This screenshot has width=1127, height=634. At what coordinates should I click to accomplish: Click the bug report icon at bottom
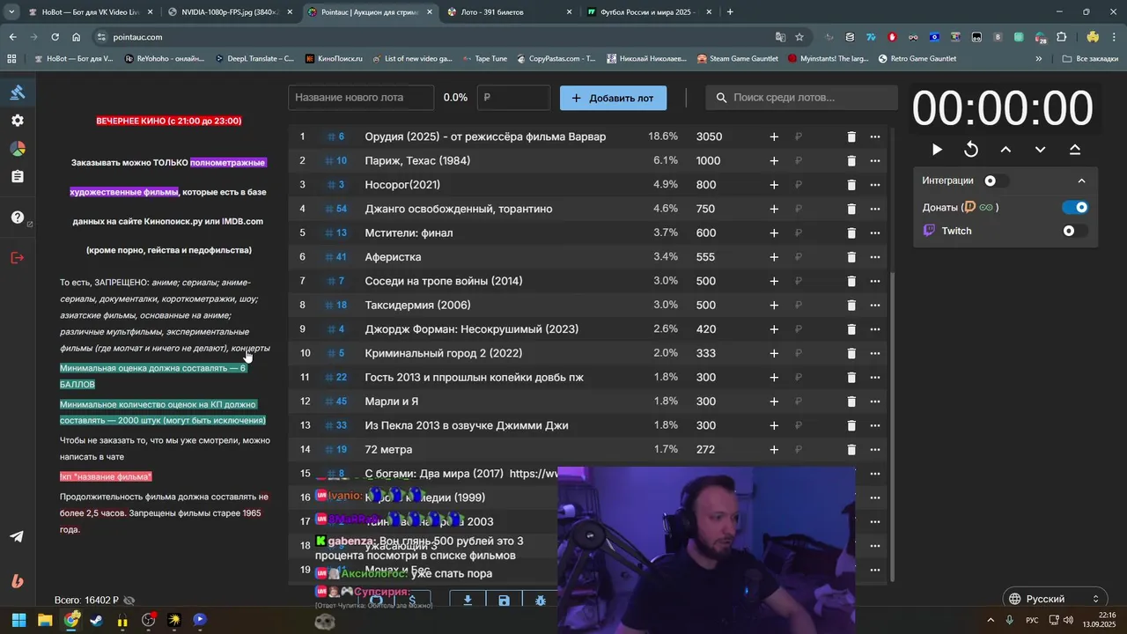pos(540,601)
